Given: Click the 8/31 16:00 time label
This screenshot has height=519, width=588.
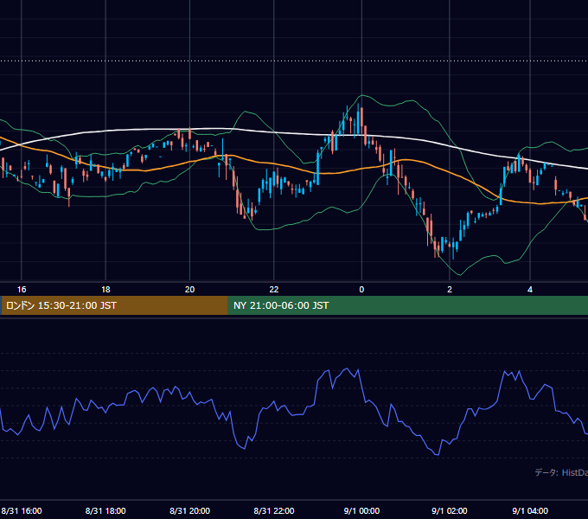Looking at the screenshot, I should (22, 510).
